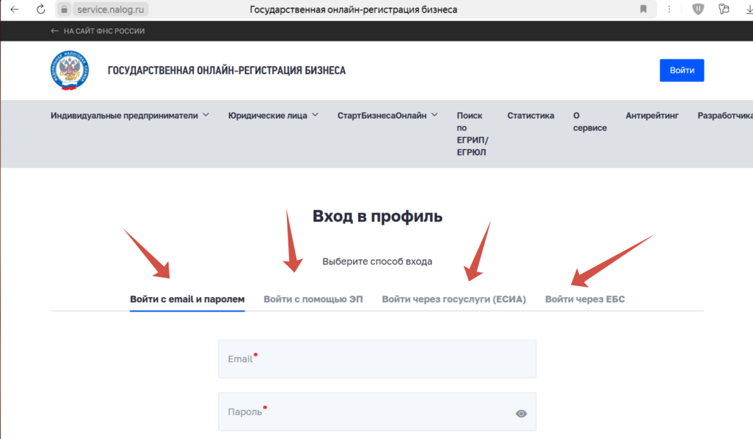
Task: Reload the page with the refresh icon
Action: pyautogui.click(x=41, y=9)
